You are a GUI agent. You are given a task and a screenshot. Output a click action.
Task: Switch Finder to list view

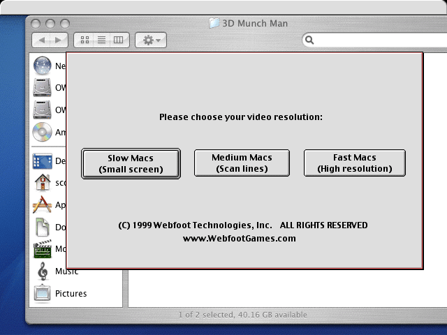pos(101,40)
